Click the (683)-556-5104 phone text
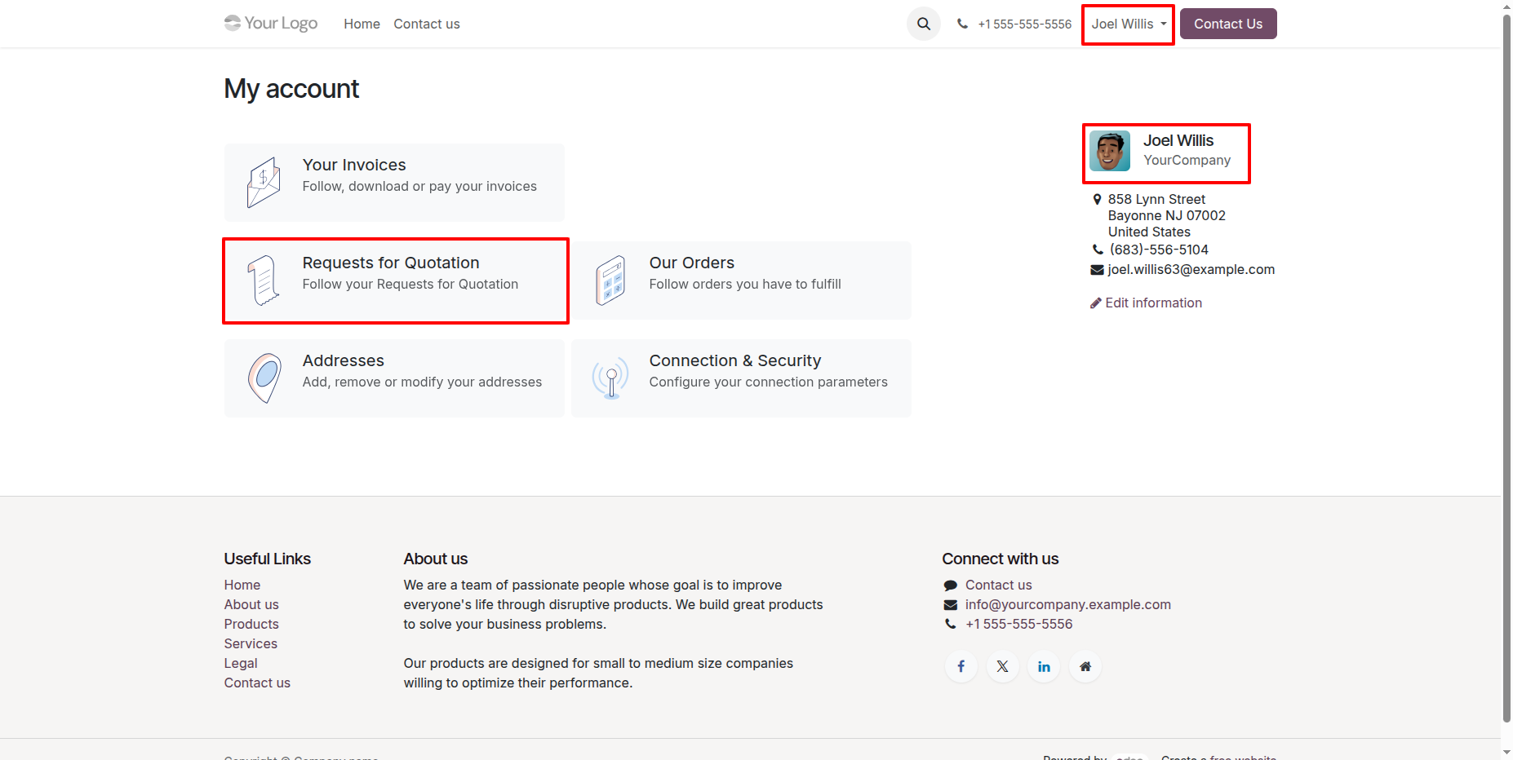The image size is (1513, 760). point(1159,250)
